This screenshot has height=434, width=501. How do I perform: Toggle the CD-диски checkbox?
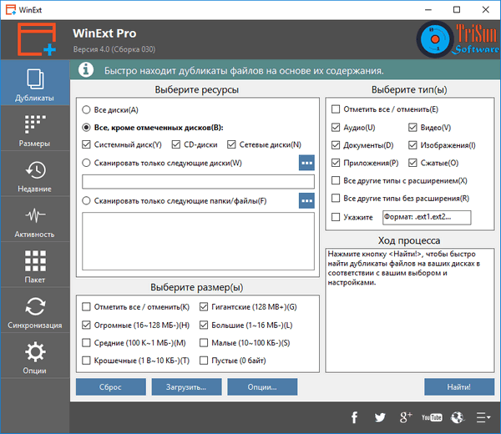(x=176, y=144)
